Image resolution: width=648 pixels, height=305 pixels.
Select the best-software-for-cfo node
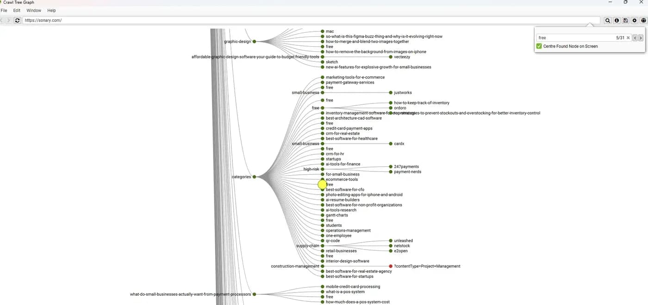click(x=345, y=189)
